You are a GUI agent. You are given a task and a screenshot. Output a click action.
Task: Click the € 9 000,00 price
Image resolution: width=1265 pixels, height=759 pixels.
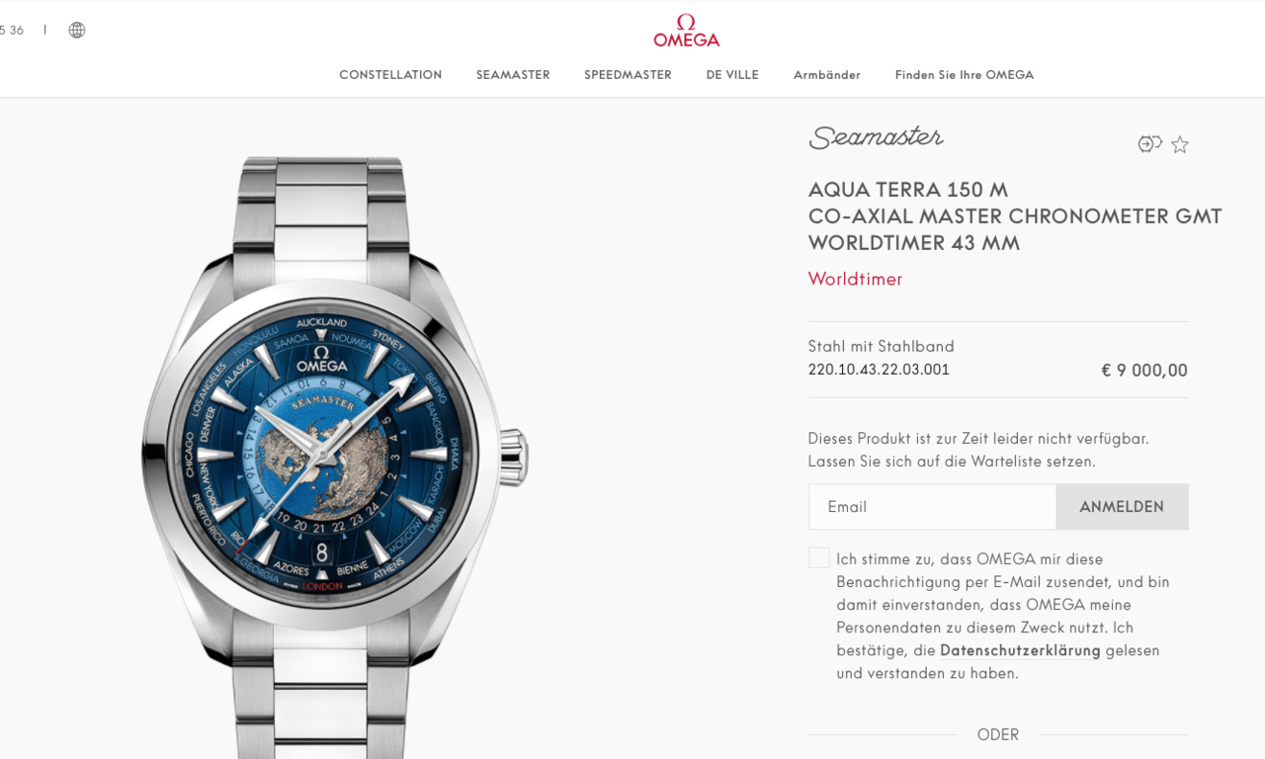coord(1144,371)
